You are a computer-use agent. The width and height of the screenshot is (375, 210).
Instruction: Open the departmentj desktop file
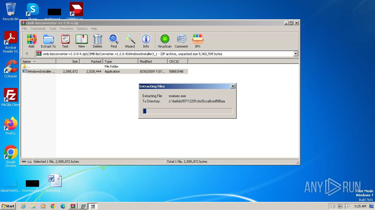11,186
